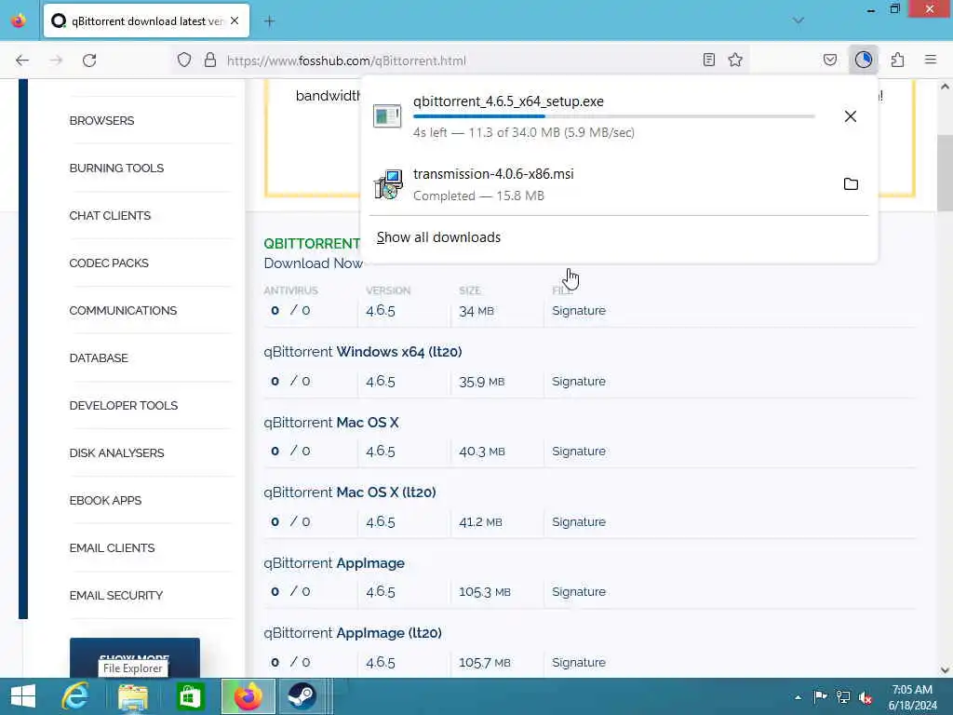Open File Explorer from taskbar
The width and height of the screenshot is (953, 715).
point(133,696)
